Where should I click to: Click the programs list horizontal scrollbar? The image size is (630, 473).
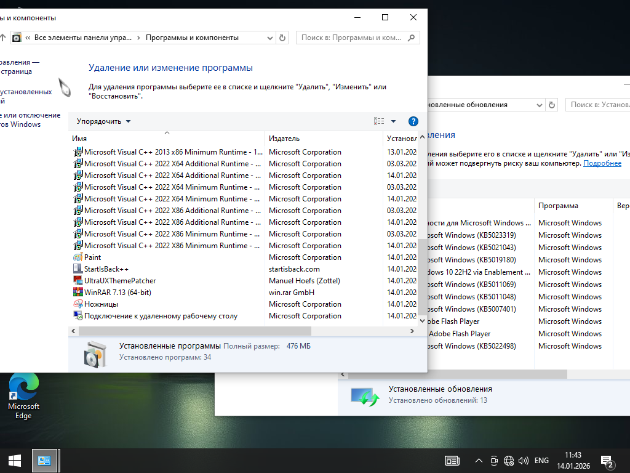coord(234,331)
